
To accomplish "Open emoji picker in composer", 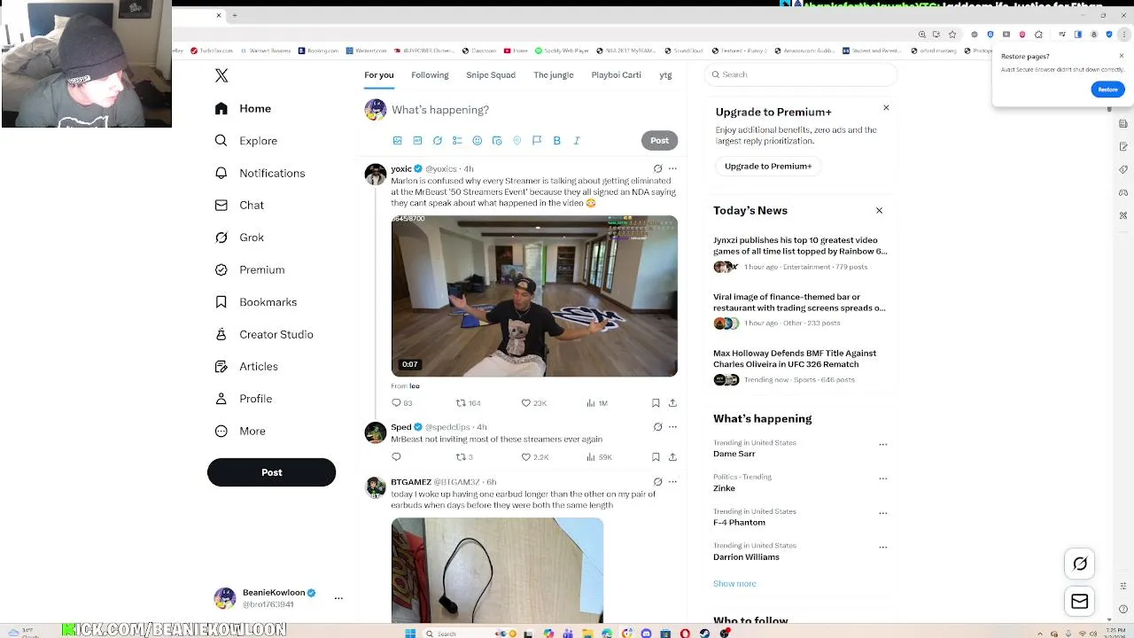I will click(x=477, y=141).
